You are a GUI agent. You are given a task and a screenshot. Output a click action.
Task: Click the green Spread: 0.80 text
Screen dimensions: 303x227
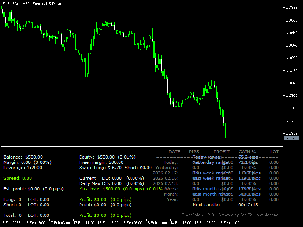(17, 178)
